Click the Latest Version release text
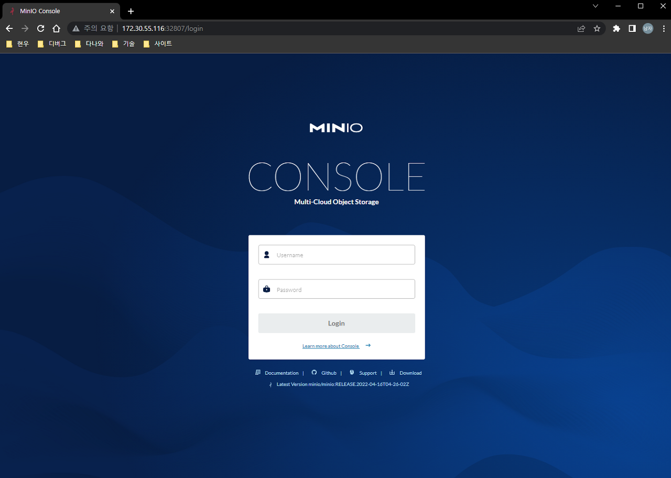Image resolution: width=671 pixels, height=478 pixels. (x=343, y=384)
